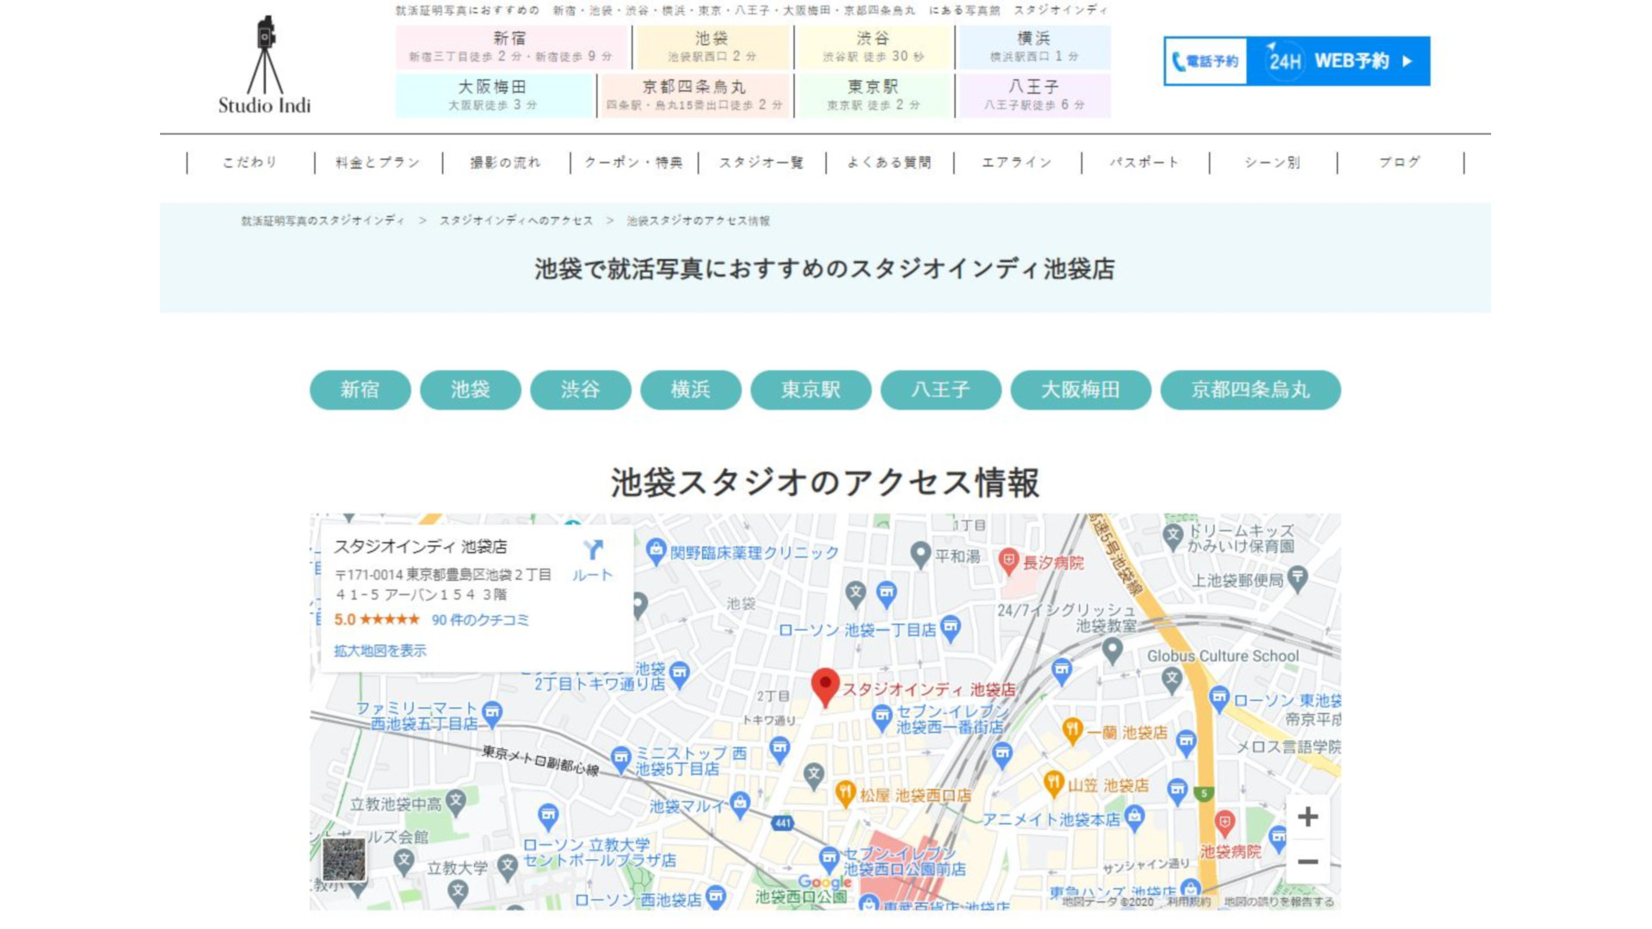Open the よくある質問 menu item
The image size is (1652, 929).
pos(889,163)
